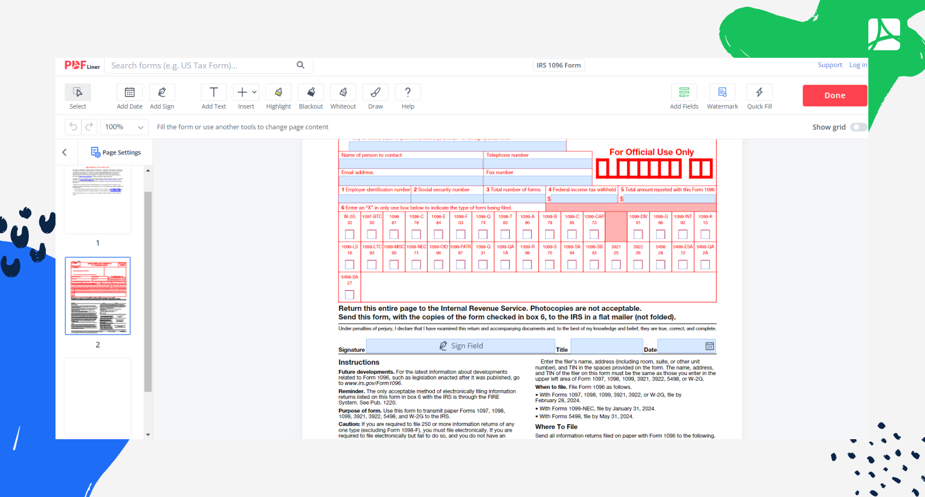Expand the Insert dropdown arrow

[x=254, y=92]
